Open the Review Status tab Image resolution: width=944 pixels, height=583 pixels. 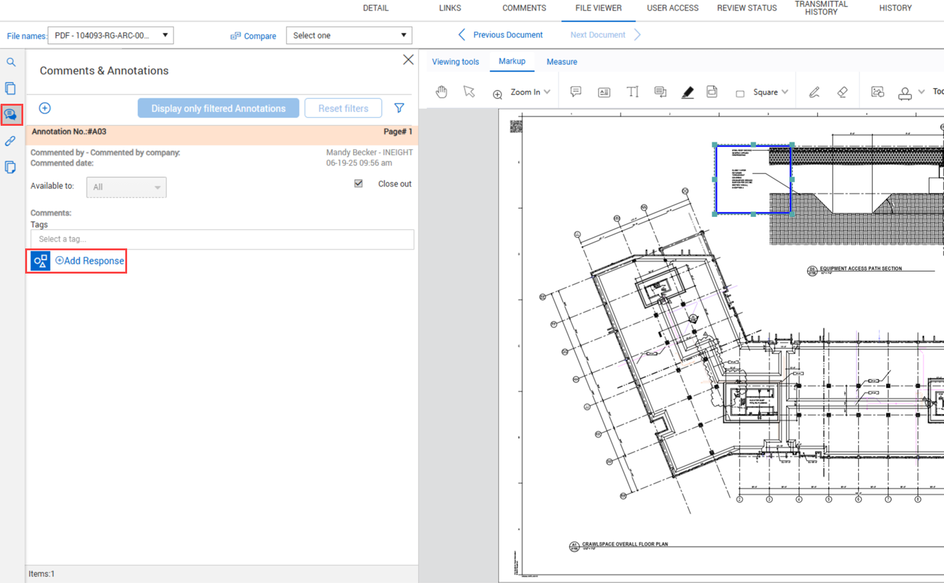[x=746, y=8]
